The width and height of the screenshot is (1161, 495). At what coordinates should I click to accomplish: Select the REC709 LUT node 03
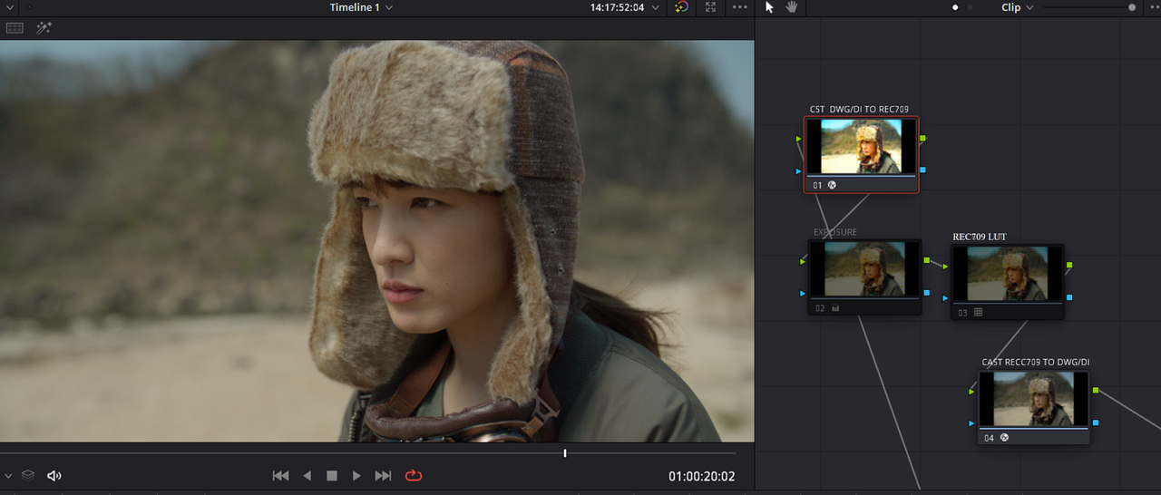pyautogui.click(x=1007, y=281)
